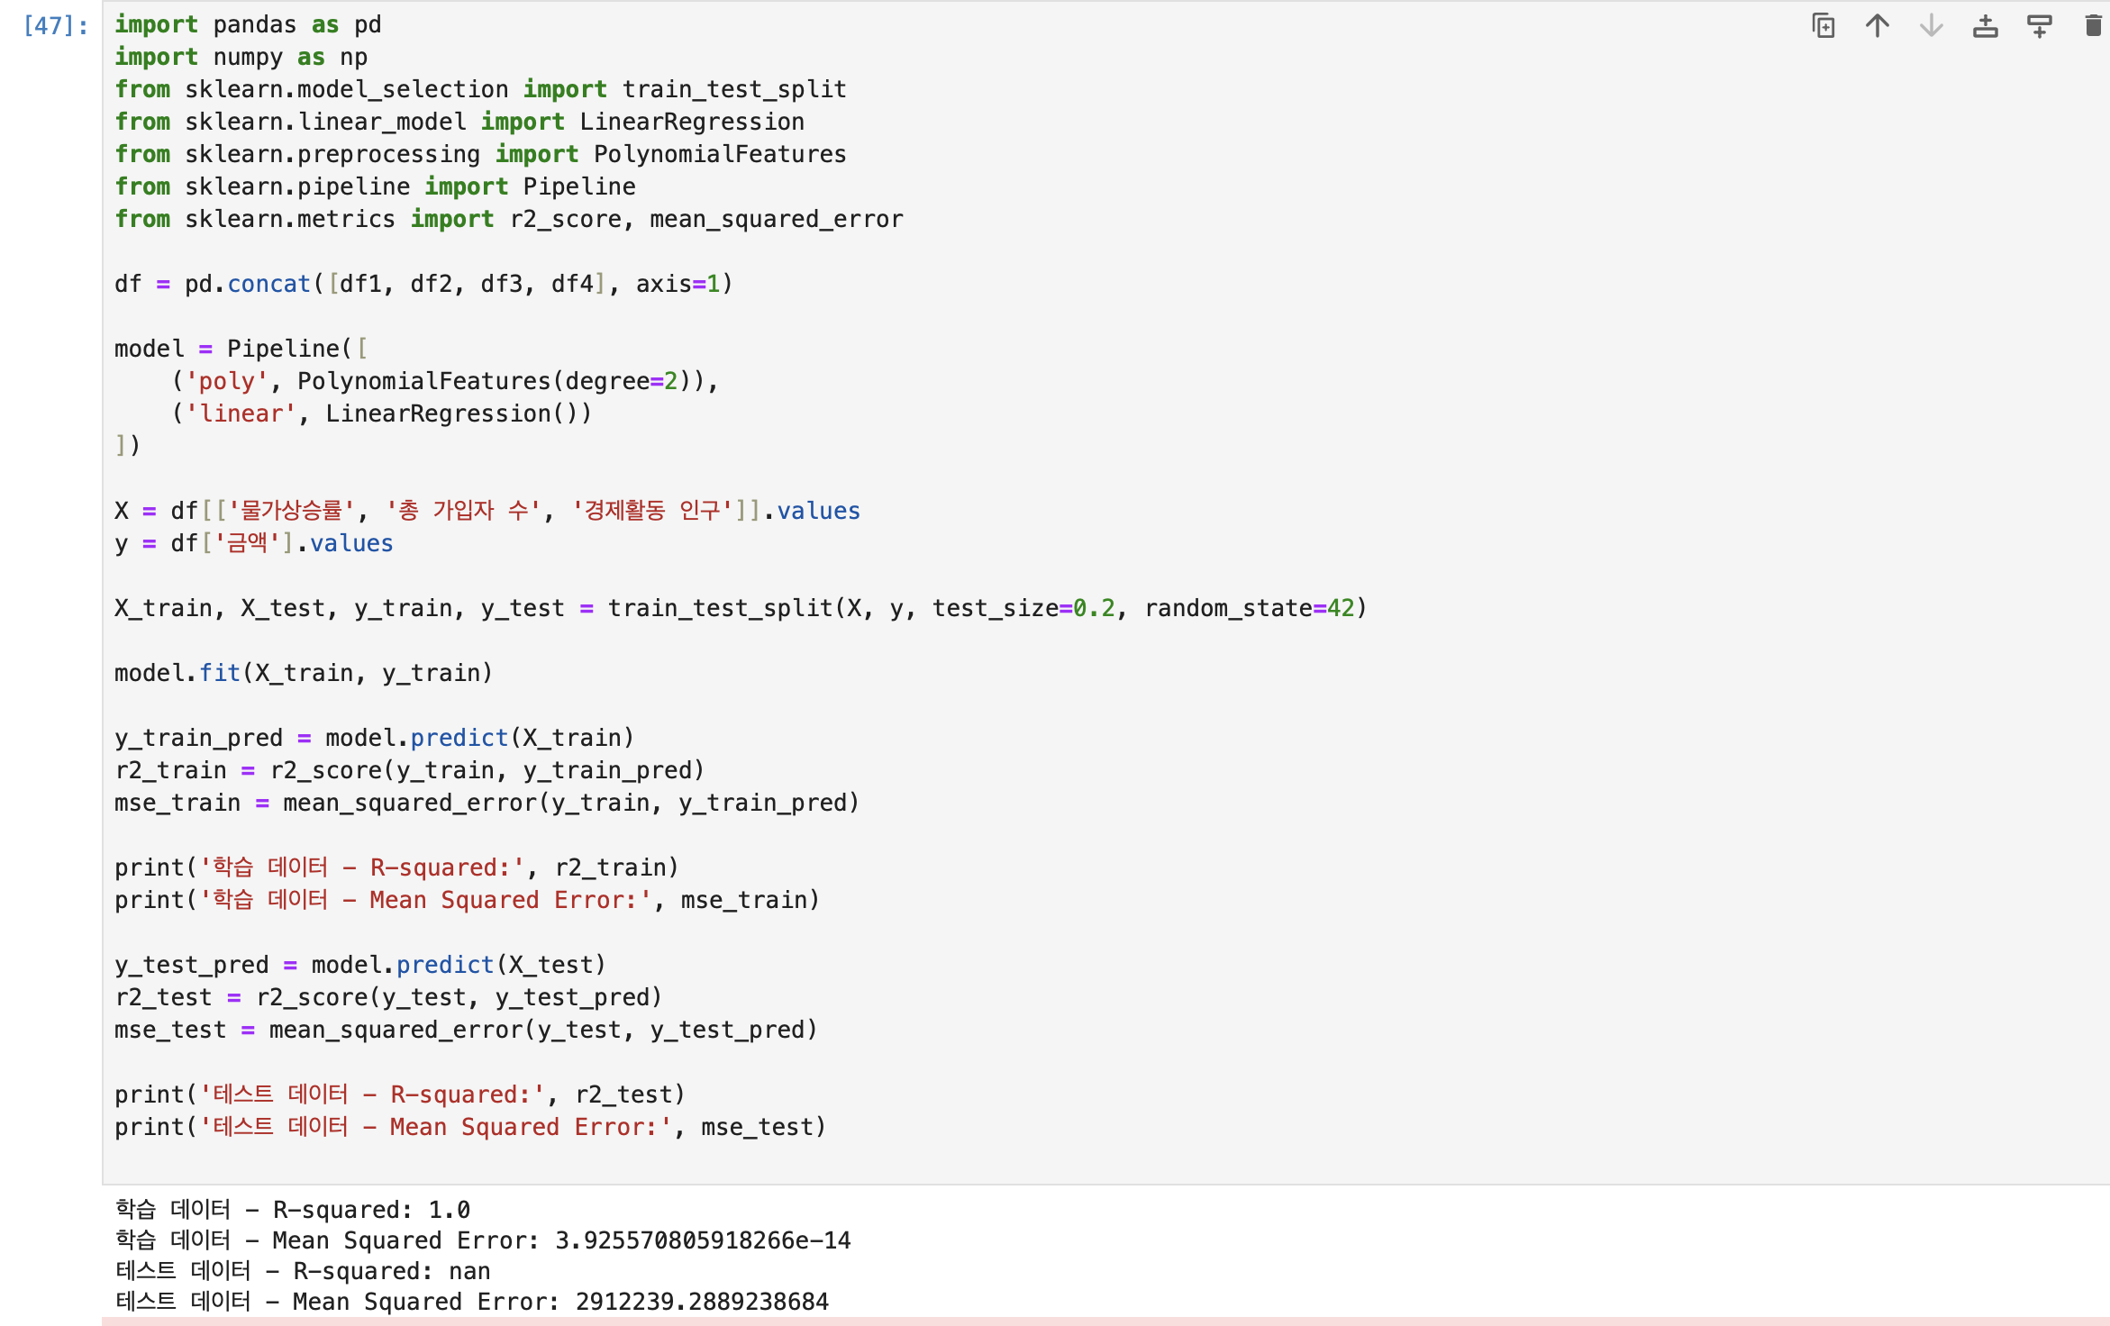Click the PolynomialFeatures(degree=2) line
This screenshot has height=1326, width=2110.
445,381
